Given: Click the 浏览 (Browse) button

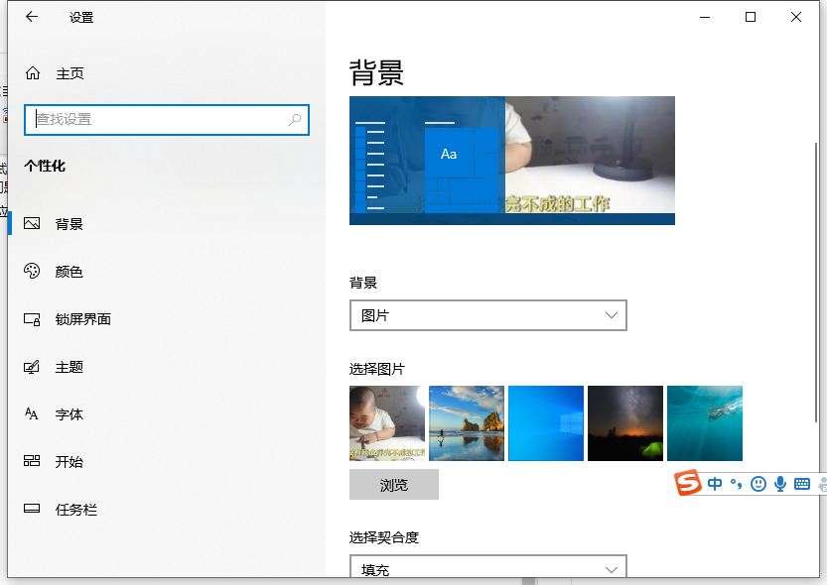Looking at the screenshot, I should pyautogui.click(x=393, y=484).
